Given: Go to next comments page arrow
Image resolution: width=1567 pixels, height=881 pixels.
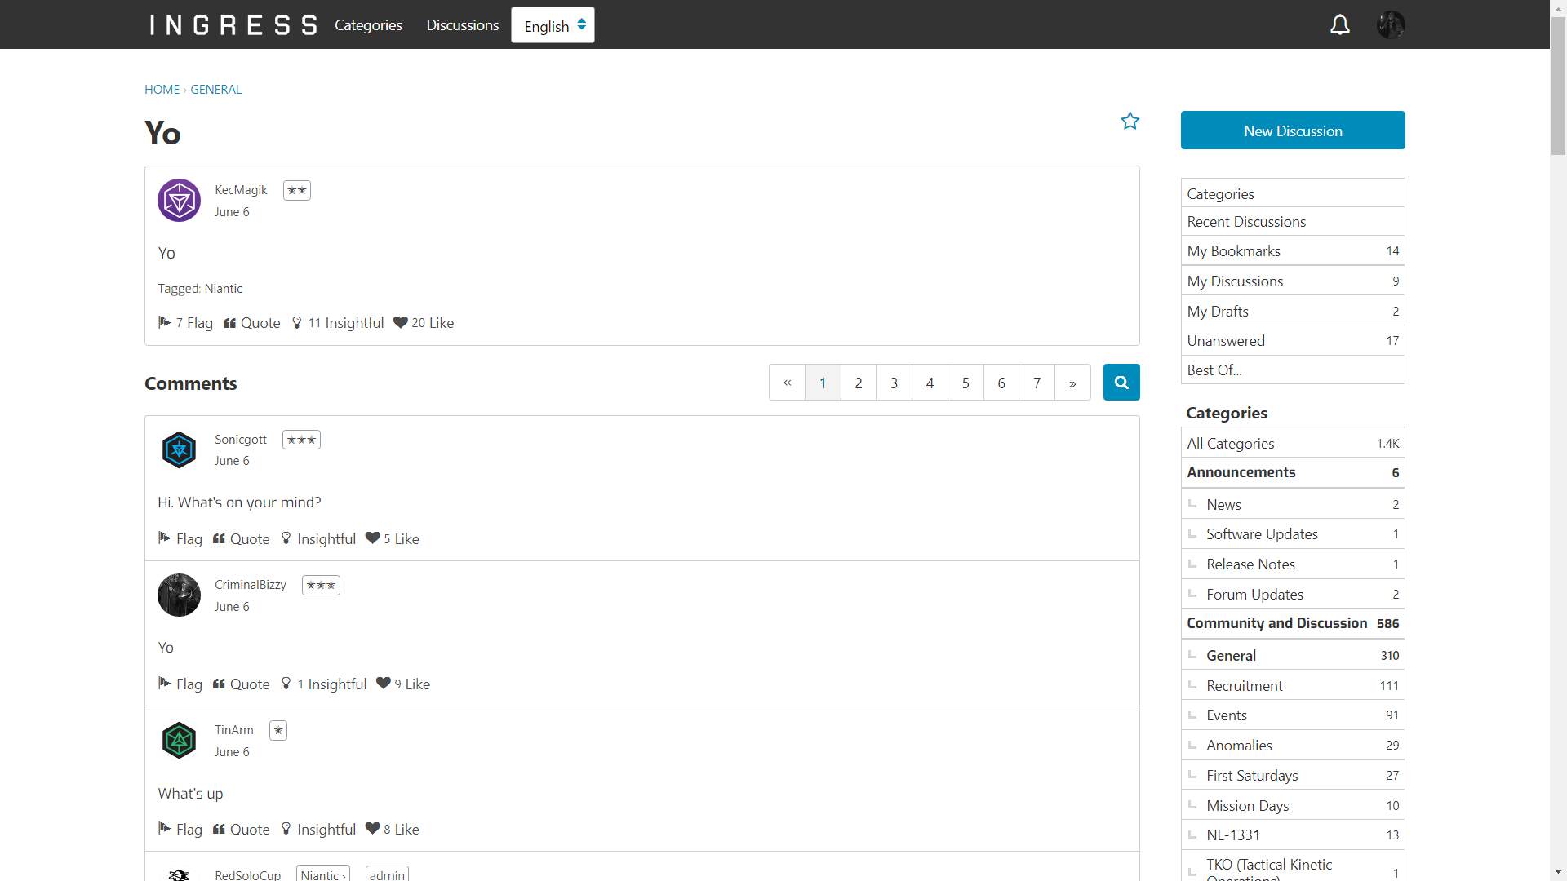Looking at the screenshot, I should (x=1072, y=383).
